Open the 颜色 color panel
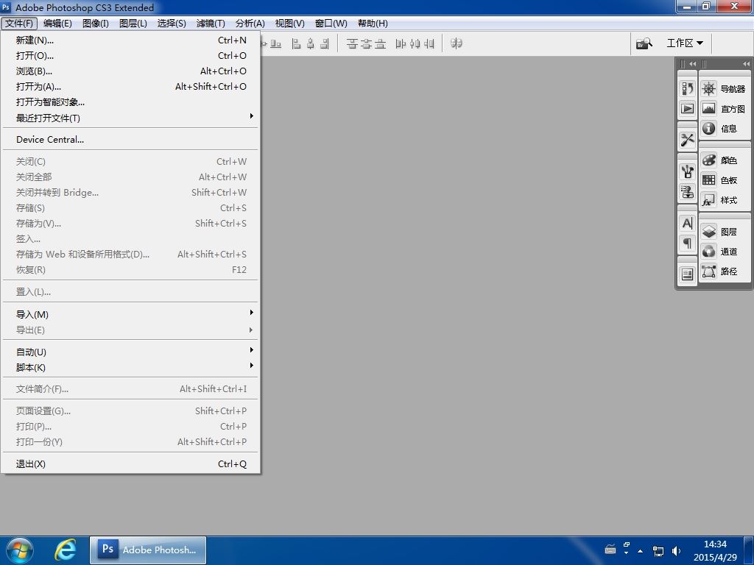Screen dimensions: 754x565 click(x=724, y=160)
